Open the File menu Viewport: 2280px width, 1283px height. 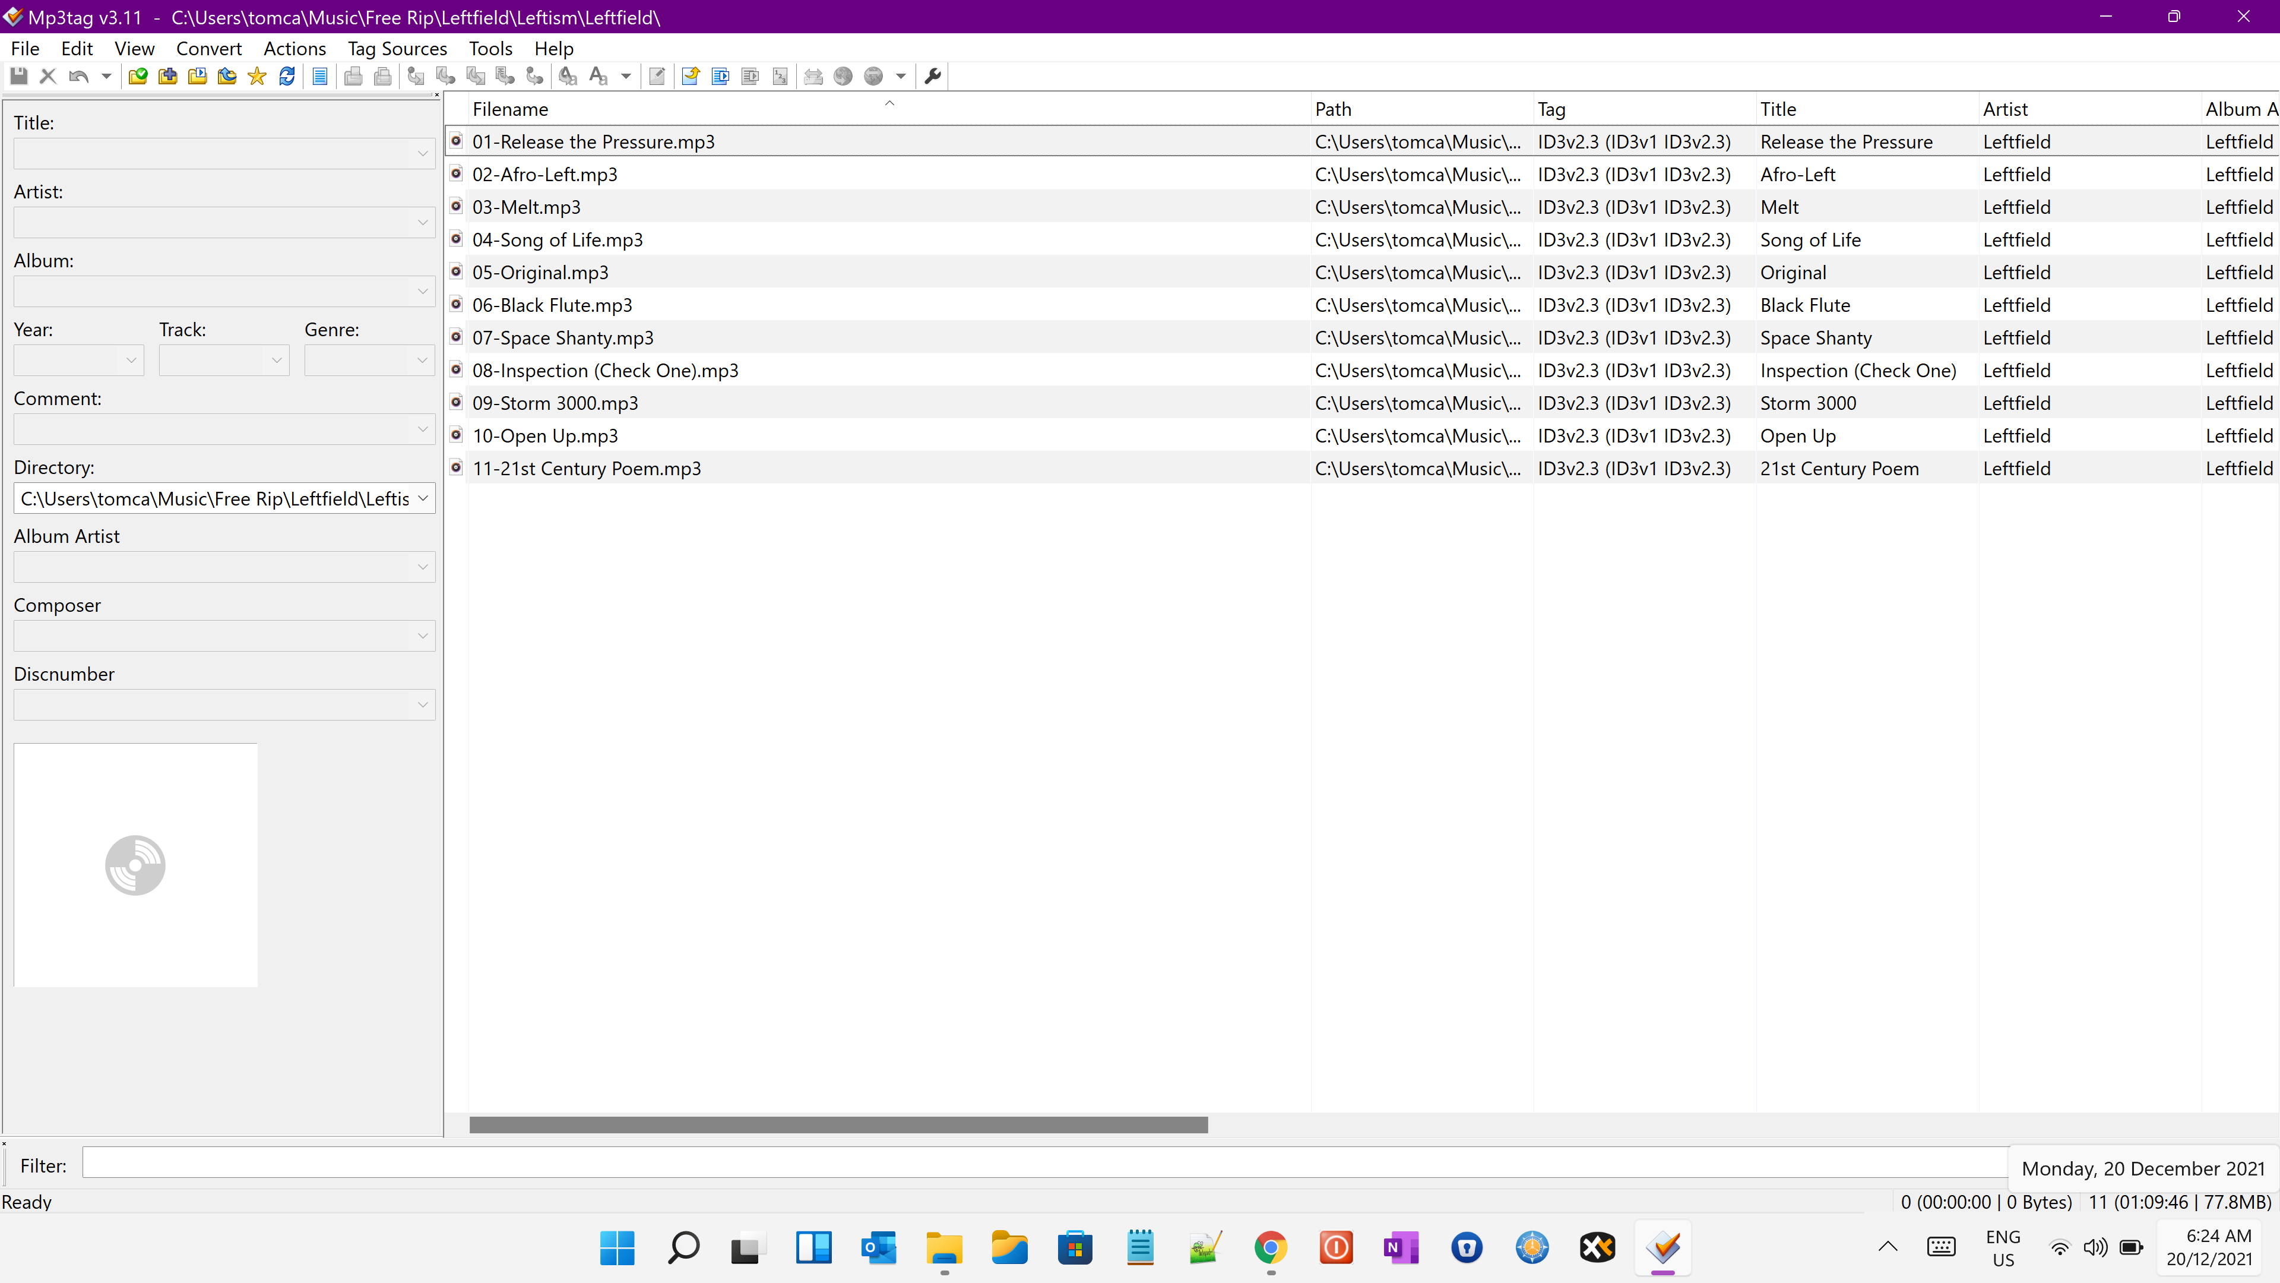click(x=25, y=49)
